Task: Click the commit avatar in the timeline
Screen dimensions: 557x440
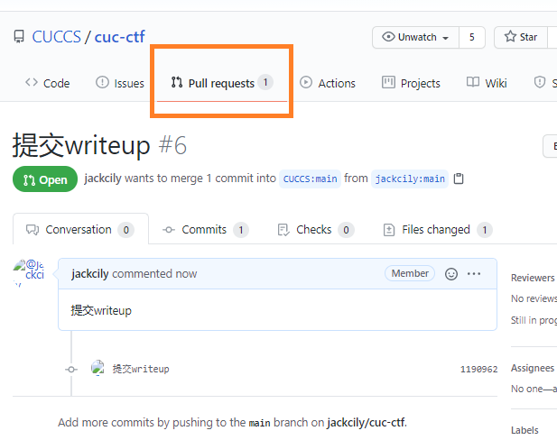Action: pyautogui.click(x=97, y=368)
